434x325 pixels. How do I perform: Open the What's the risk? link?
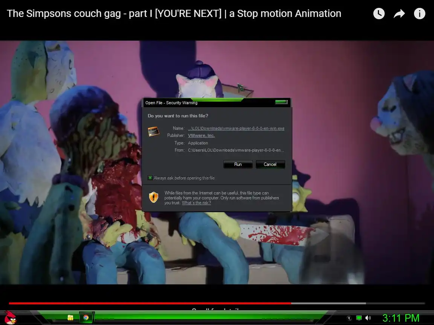(x=196, y=203)
